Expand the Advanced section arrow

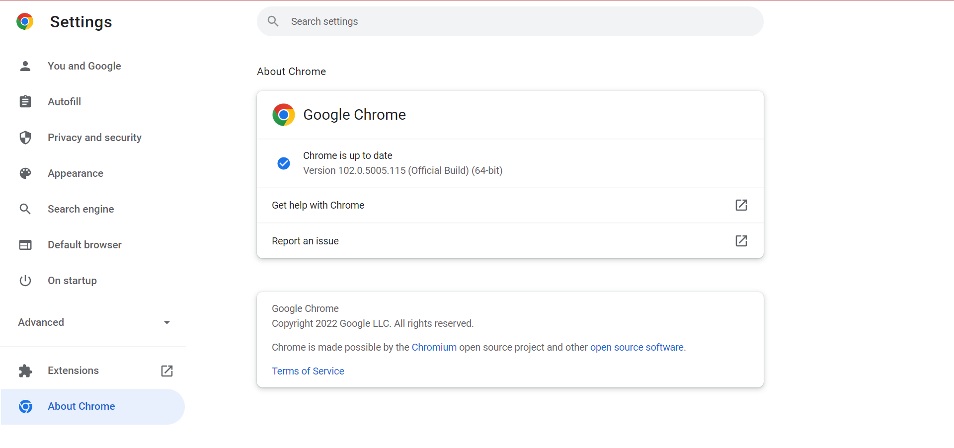coord(167,323)
